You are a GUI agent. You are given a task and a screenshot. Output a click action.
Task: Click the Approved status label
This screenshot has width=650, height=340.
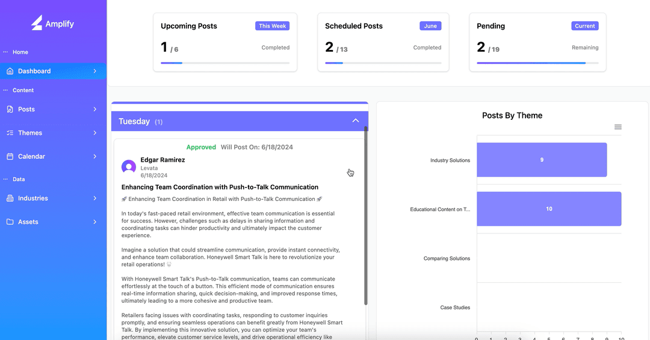[201, 147]
